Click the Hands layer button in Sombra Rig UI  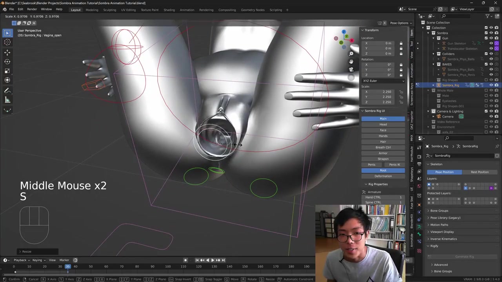click(383, 136)
